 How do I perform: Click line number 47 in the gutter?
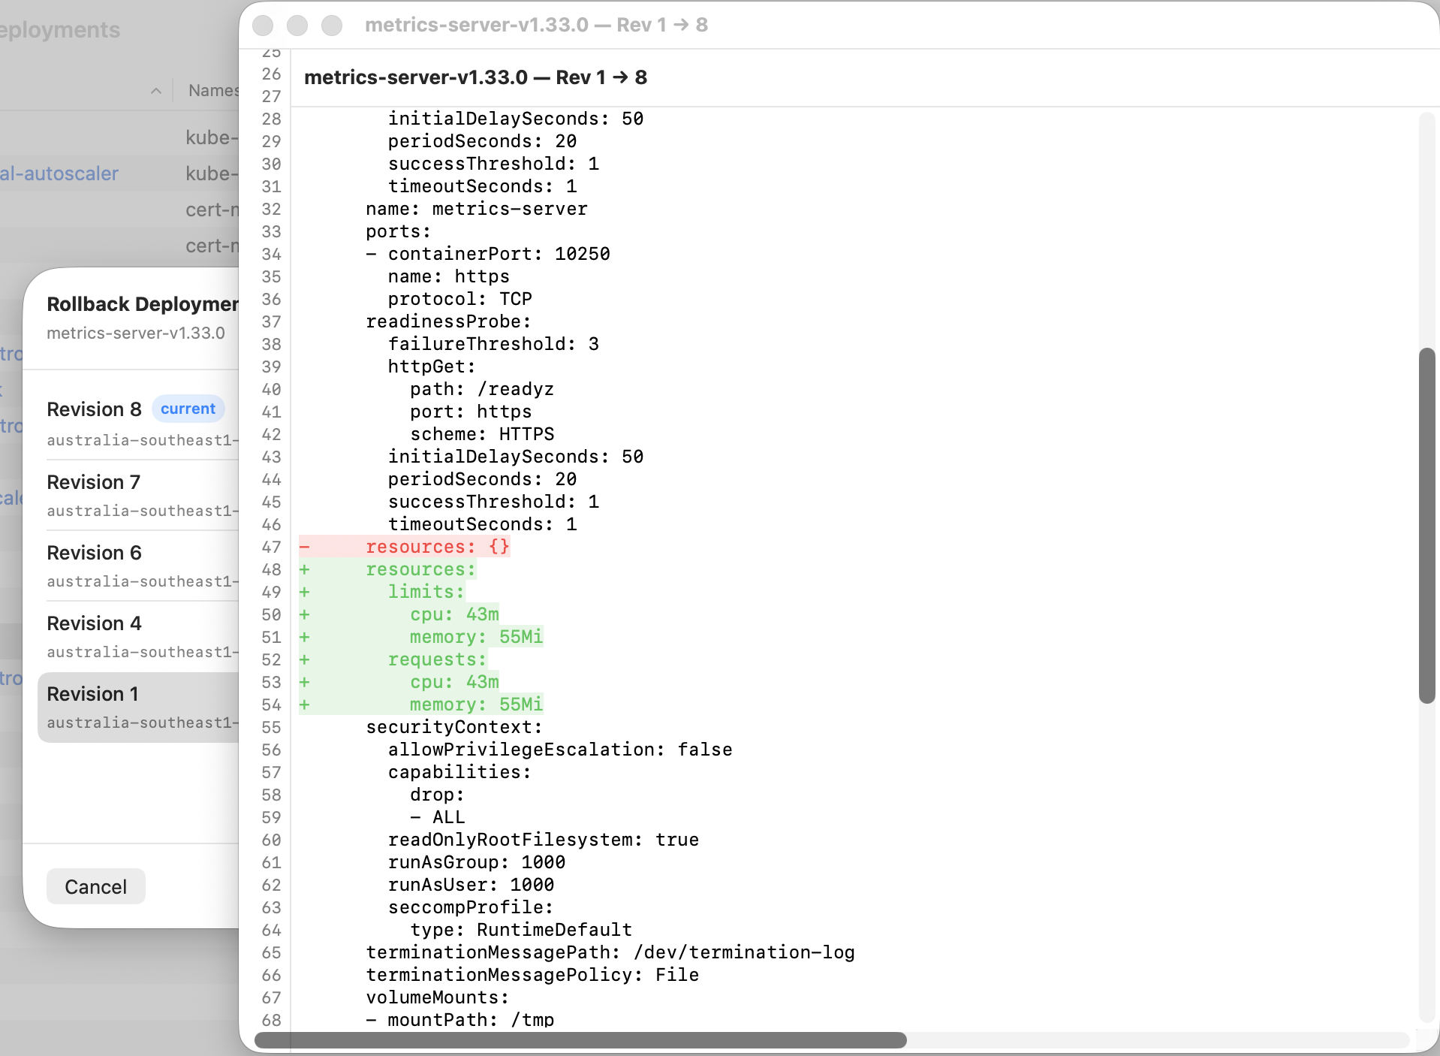click(271, 547)
